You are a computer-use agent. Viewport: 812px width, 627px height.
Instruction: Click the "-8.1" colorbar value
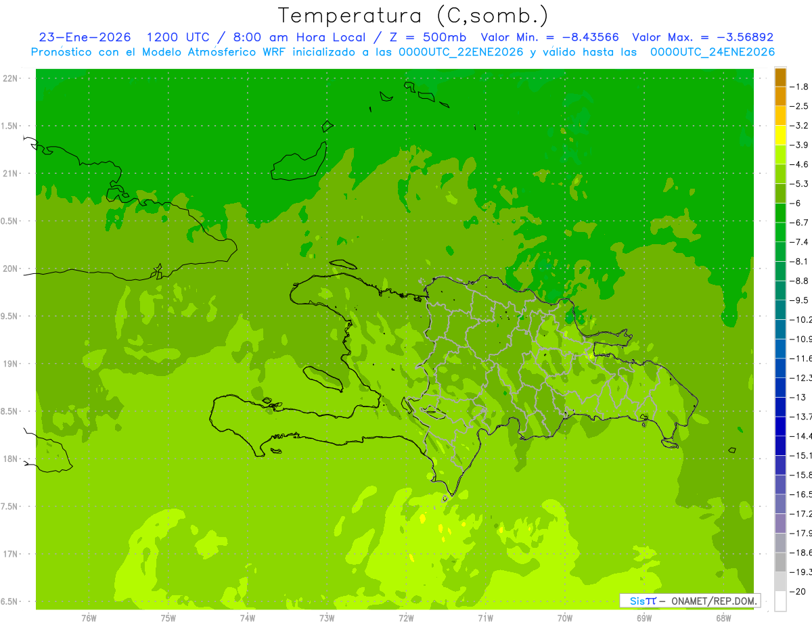tap(799, 261)
